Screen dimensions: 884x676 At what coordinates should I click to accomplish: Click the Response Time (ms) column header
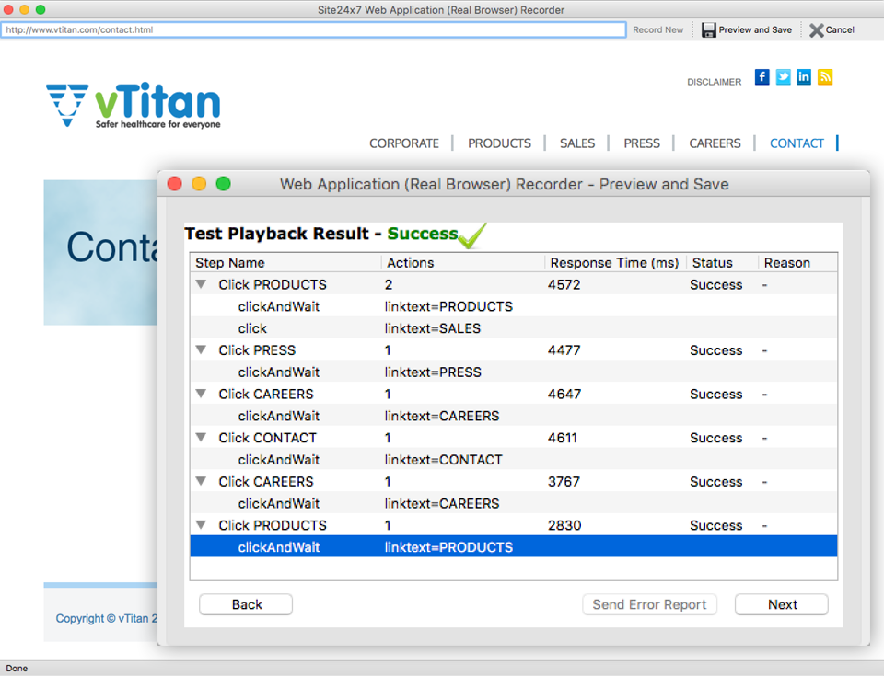point(615,263)
